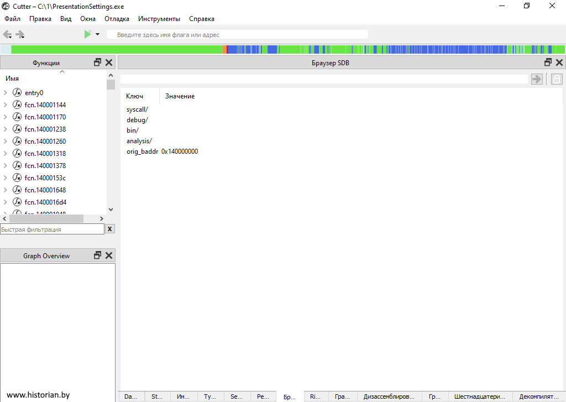566x402 pixels.
Task: Undock the Graph Overview panel
Action: click(x=98, y=255)
